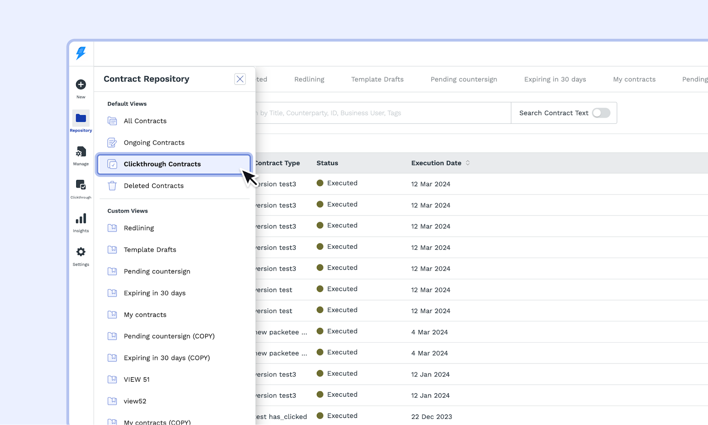This screenshot has width=708, height=425.
Task: Select Ongoing Contracts view
Action: (x=154, y=143)
